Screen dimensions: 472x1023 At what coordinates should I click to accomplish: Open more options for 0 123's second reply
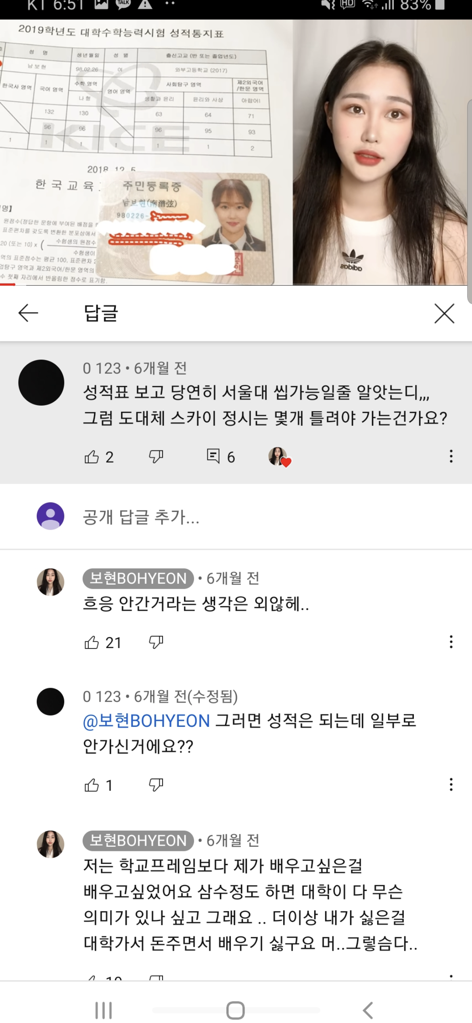451,785
